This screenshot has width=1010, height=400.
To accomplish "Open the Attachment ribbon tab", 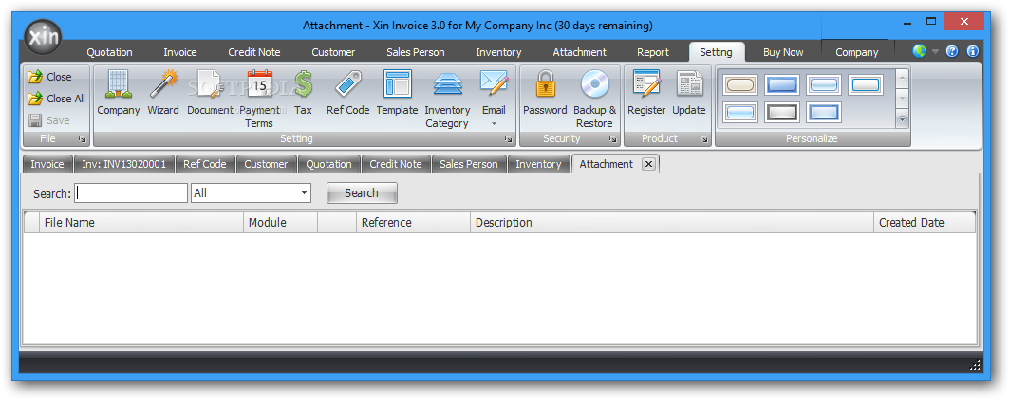I will pyautogui.click(x=580, y=52).
